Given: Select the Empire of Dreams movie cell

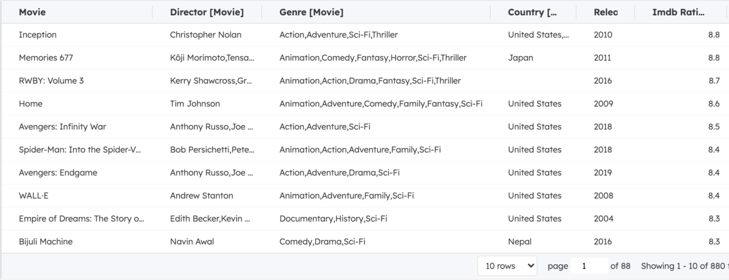Looking at the screenshot, I should point(81,219).
